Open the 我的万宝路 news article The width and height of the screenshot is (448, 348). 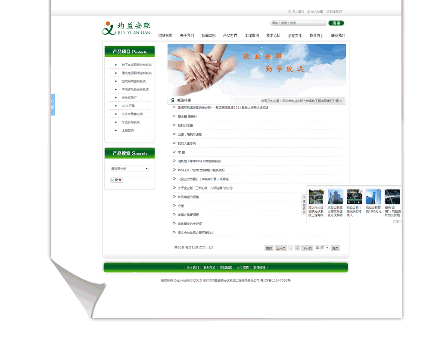[x=185, y=126]
